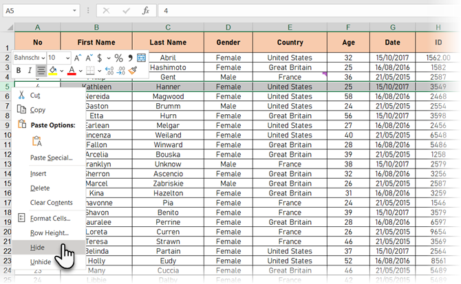Click the cell with ID 1562.00
The height and width of the screenshot is (284, 461).
pyautogui.click(x=438, y=58)
